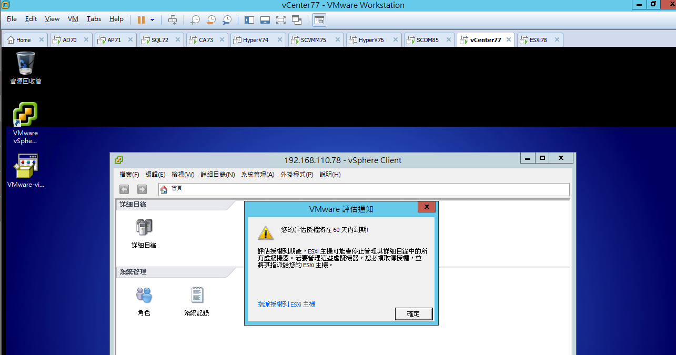Open the View menu in VMware Workstation
Viewport: 676px width, 355px height.
[52, 19]
